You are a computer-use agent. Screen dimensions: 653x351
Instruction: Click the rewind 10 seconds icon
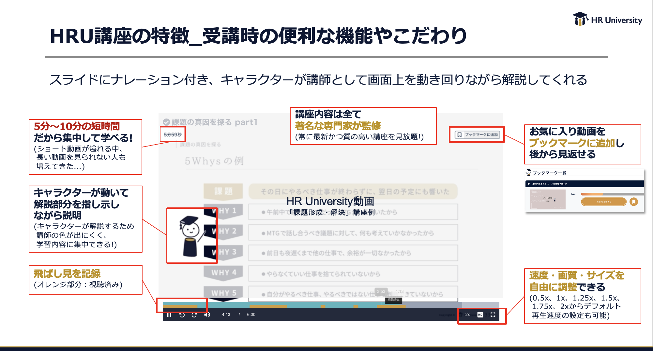182,315
